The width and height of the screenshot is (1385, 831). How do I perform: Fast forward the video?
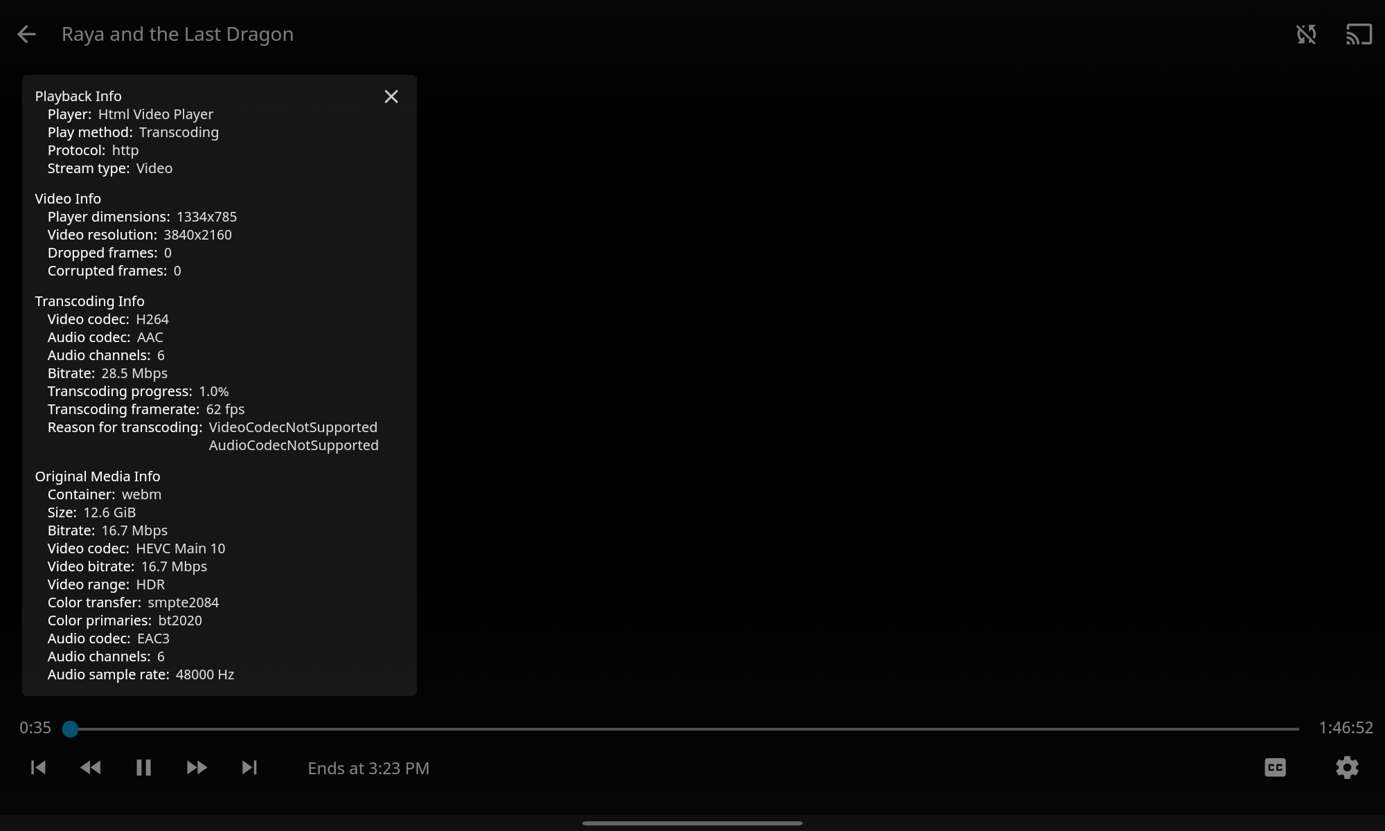(197, 767)
